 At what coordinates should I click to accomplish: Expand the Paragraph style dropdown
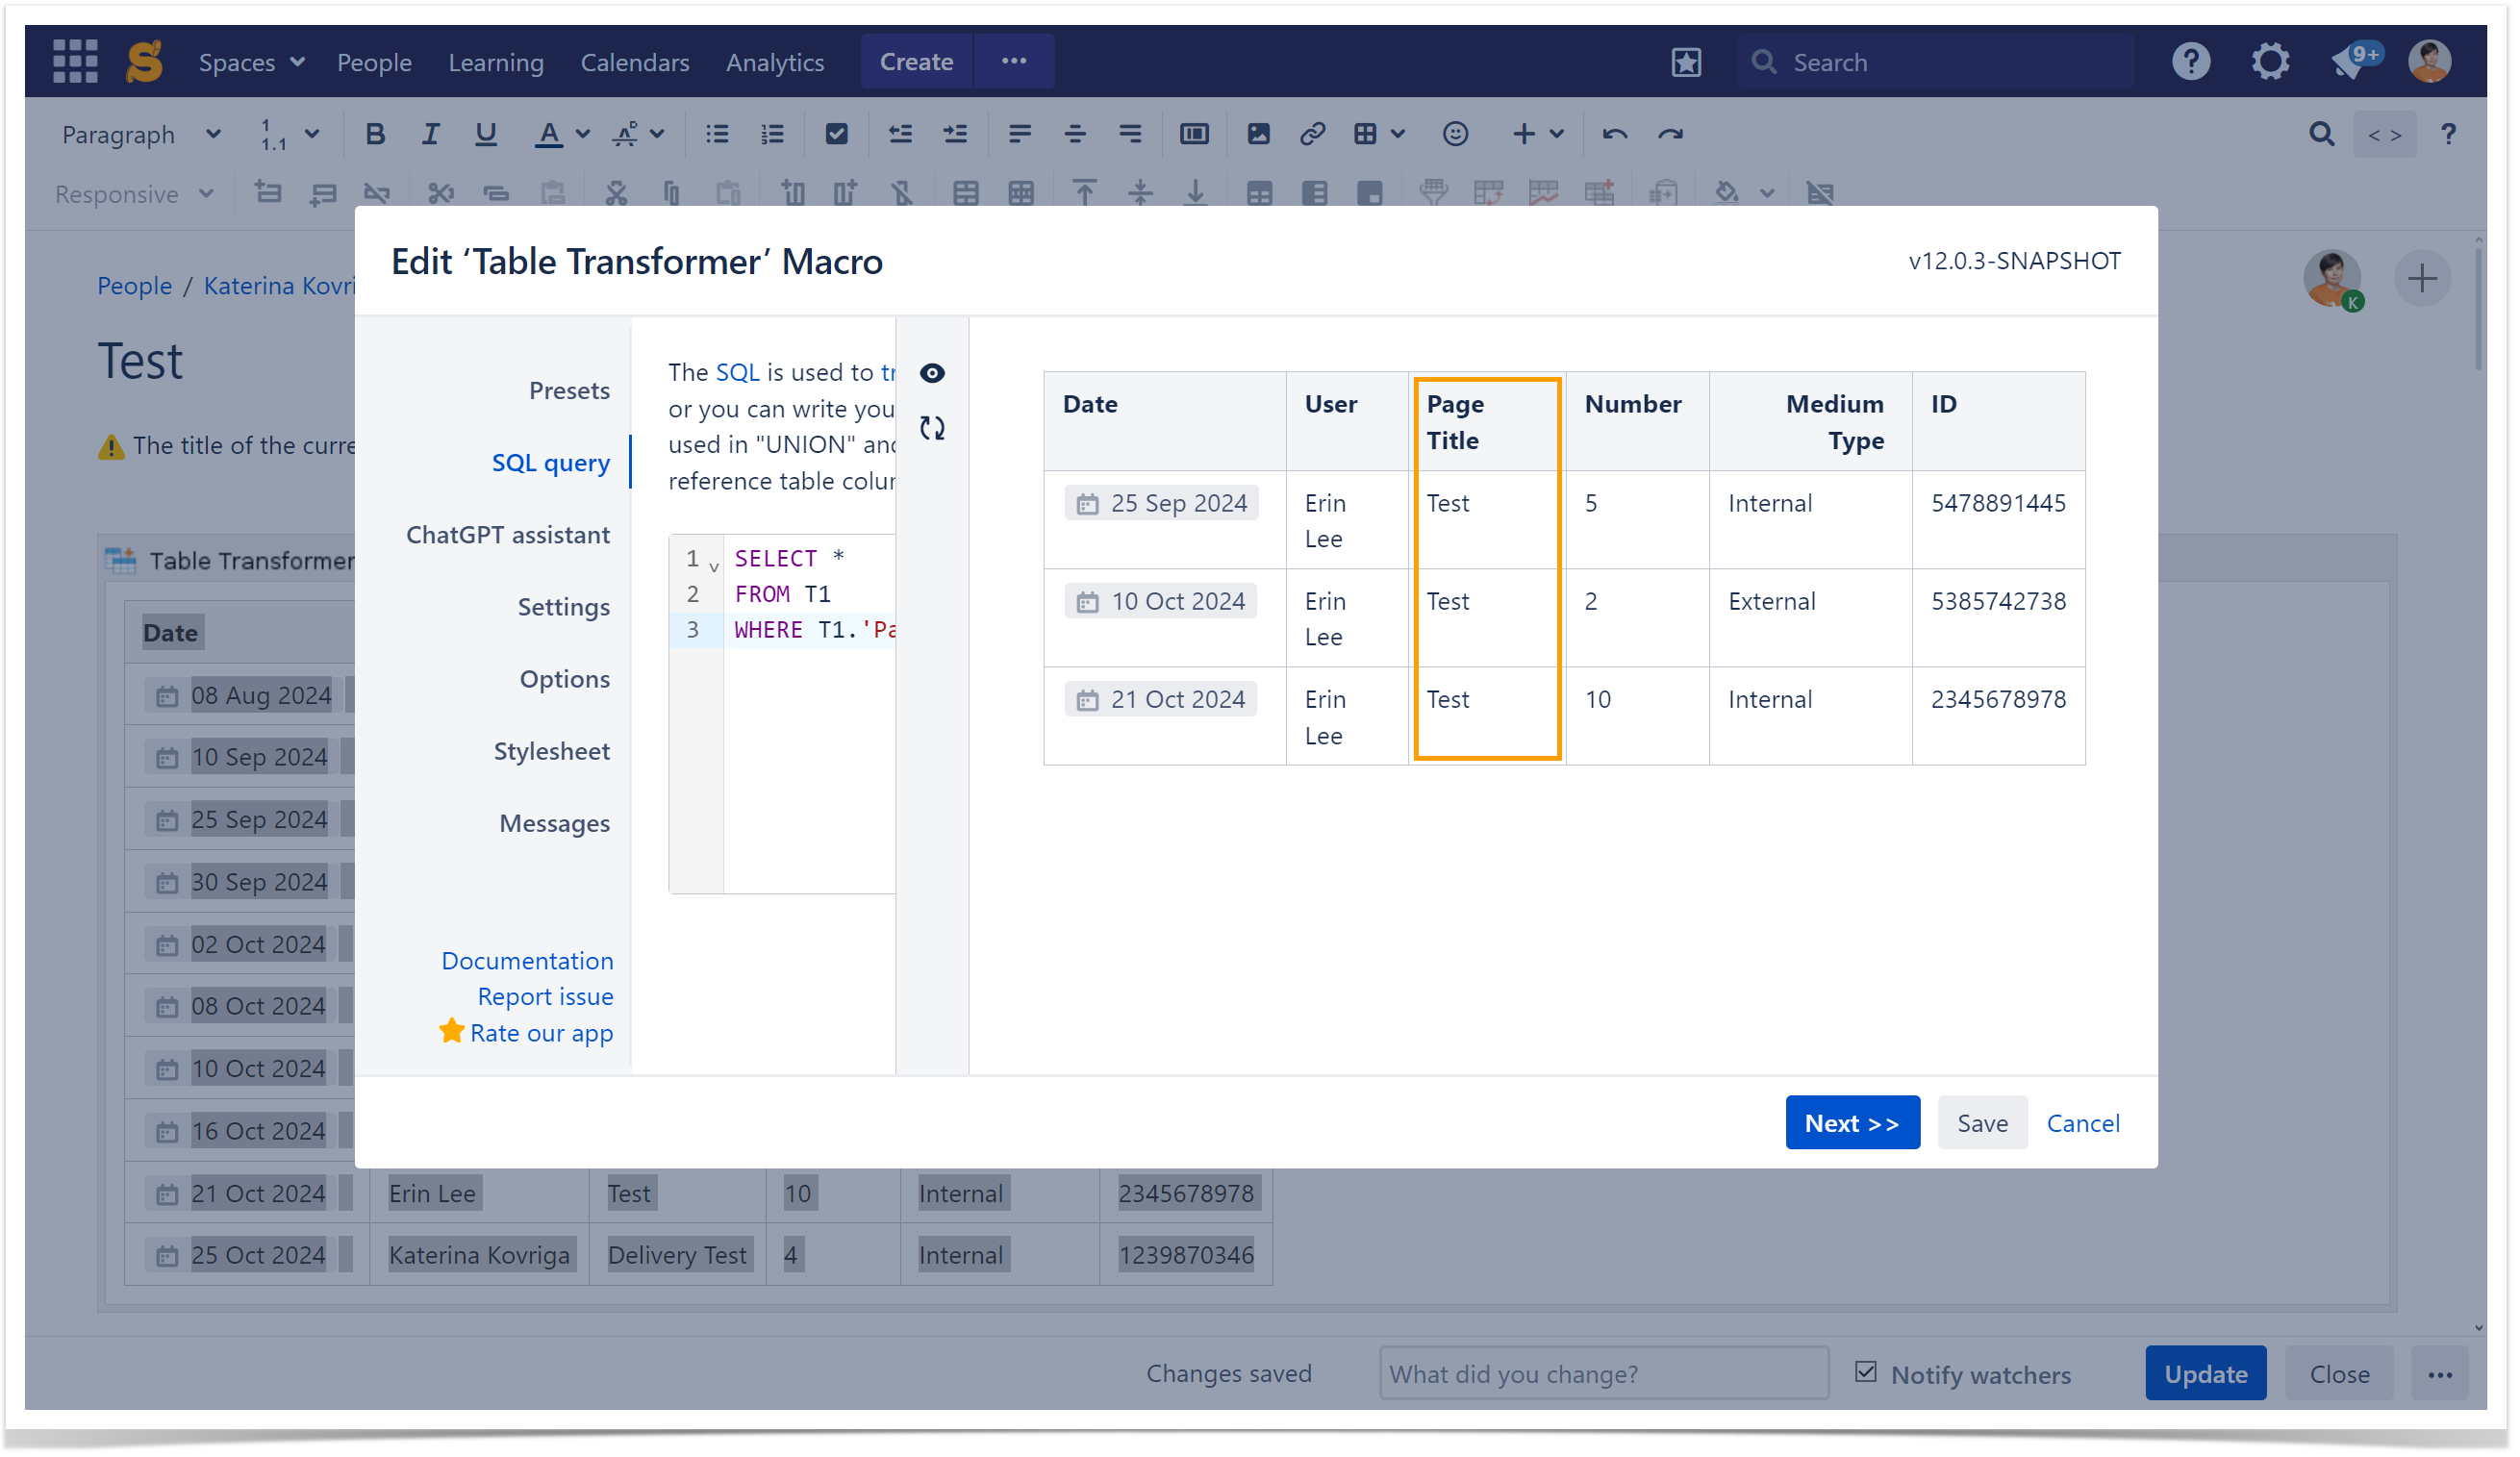[140, 134]
